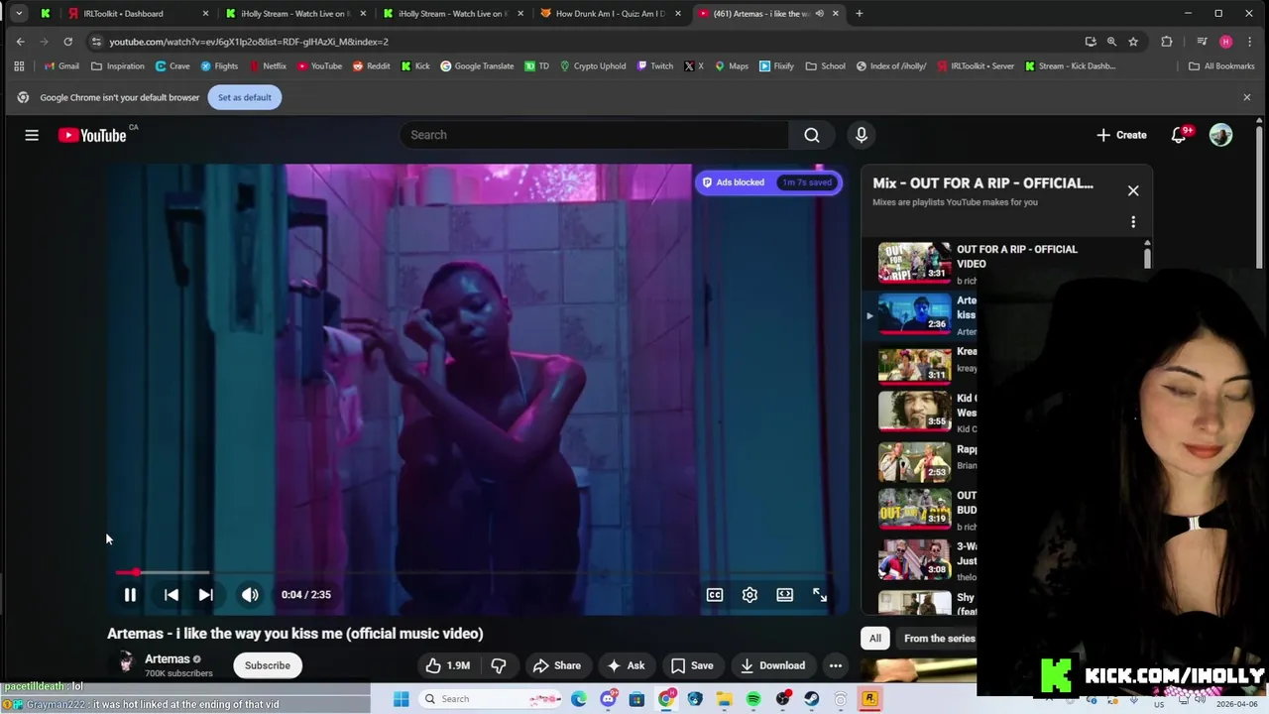Viewport: 1269px width, 714px height.
Task: Open File Explorer from the taskbar
Action: (x=725, y=699)
